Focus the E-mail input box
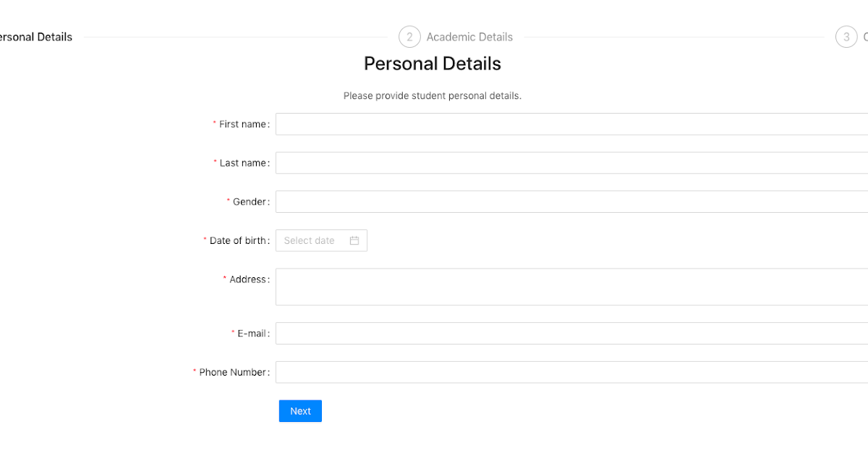This screenshot has height=456, width=868. tap(571, 334)
